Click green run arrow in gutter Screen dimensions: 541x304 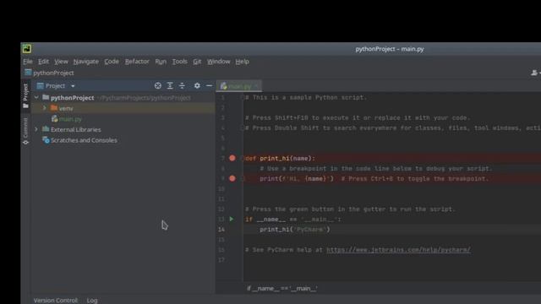point(232,220)
